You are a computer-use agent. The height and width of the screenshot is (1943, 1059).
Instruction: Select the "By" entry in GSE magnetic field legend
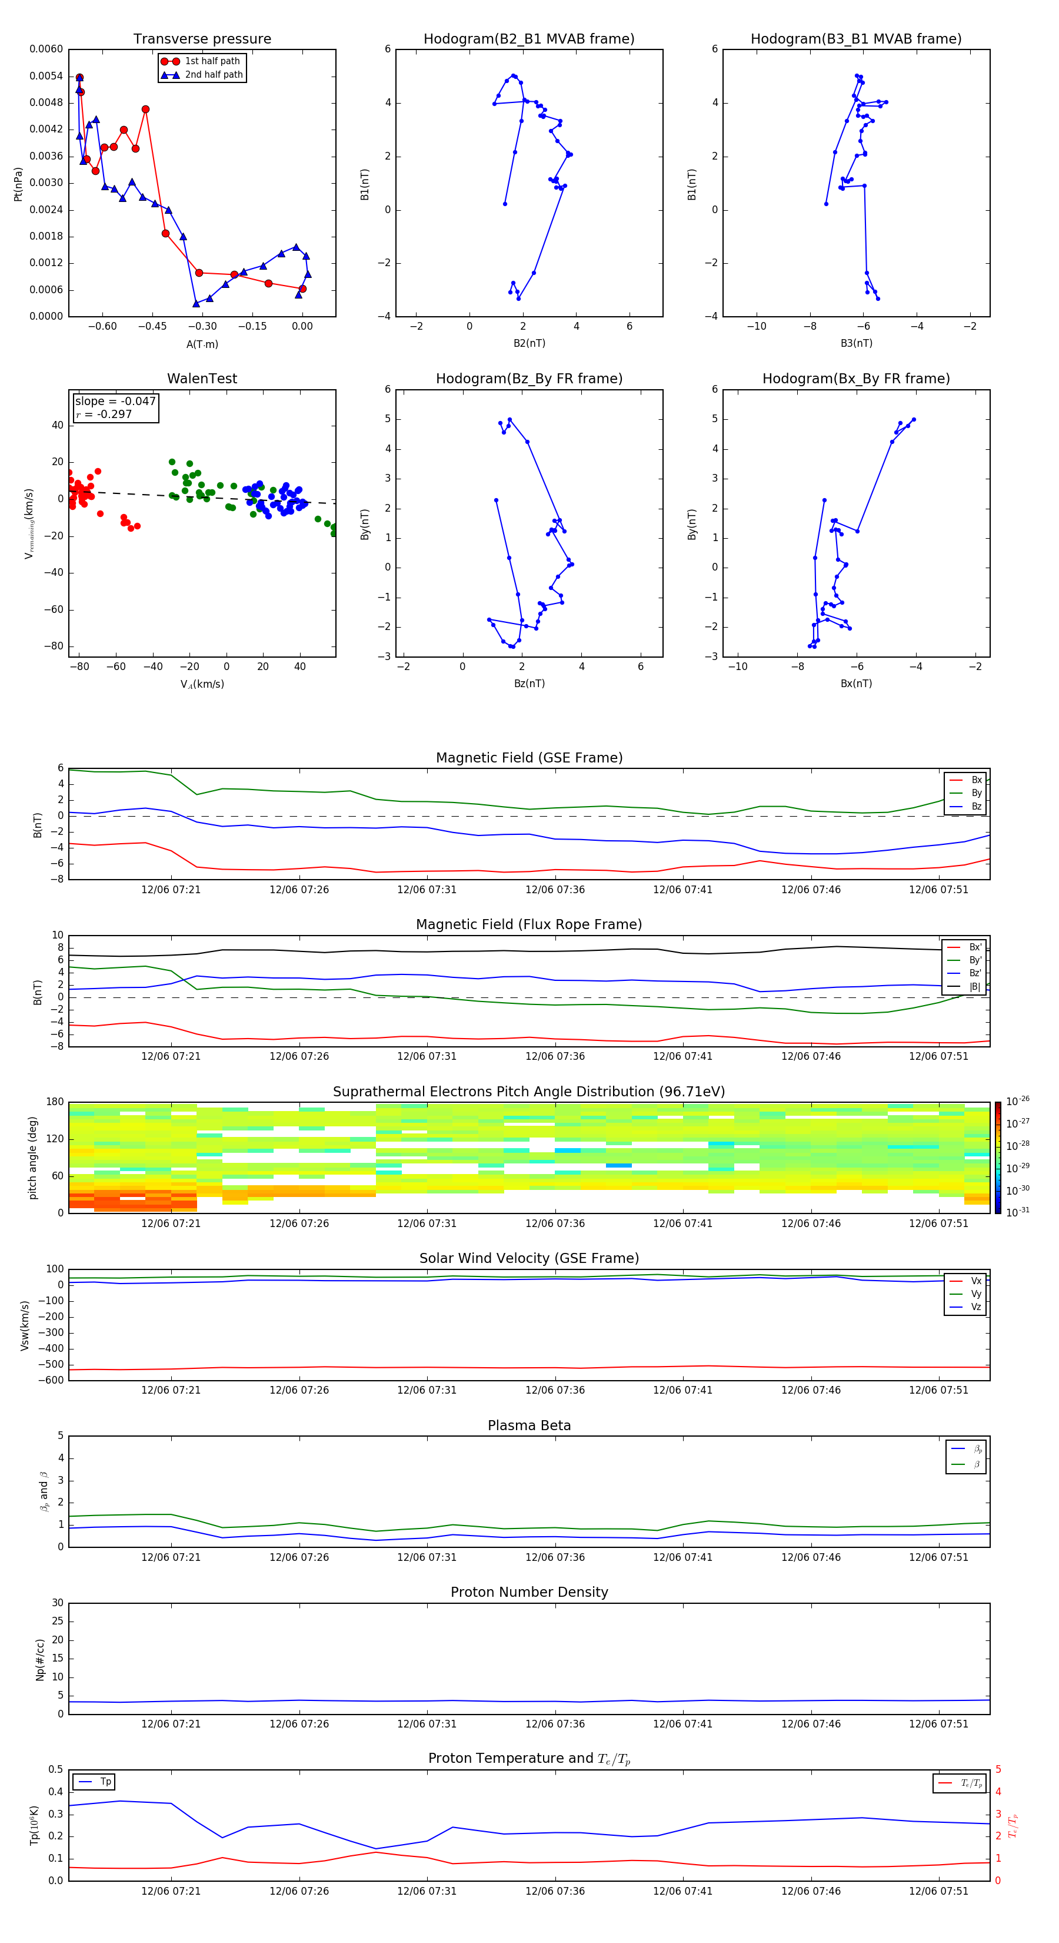coord(966,793)
